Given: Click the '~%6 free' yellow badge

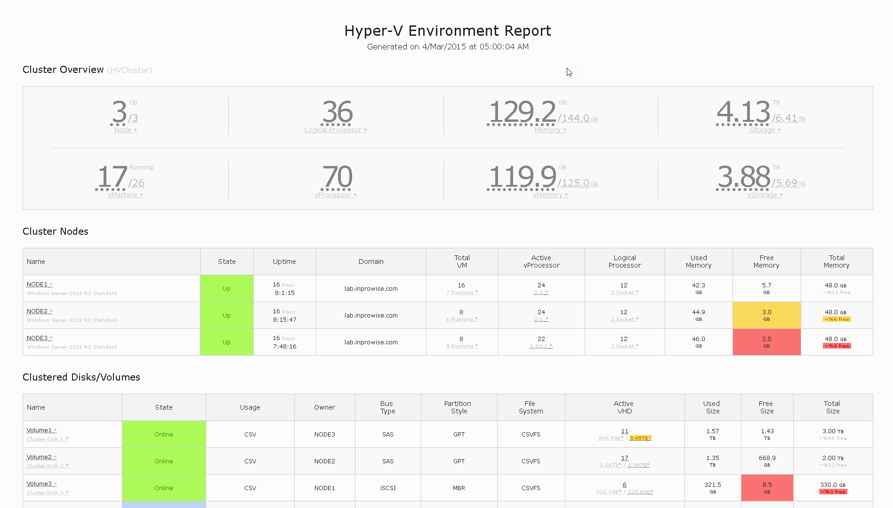Looking at the screenshot, I should pyautogui.click(x=837, y=319).
